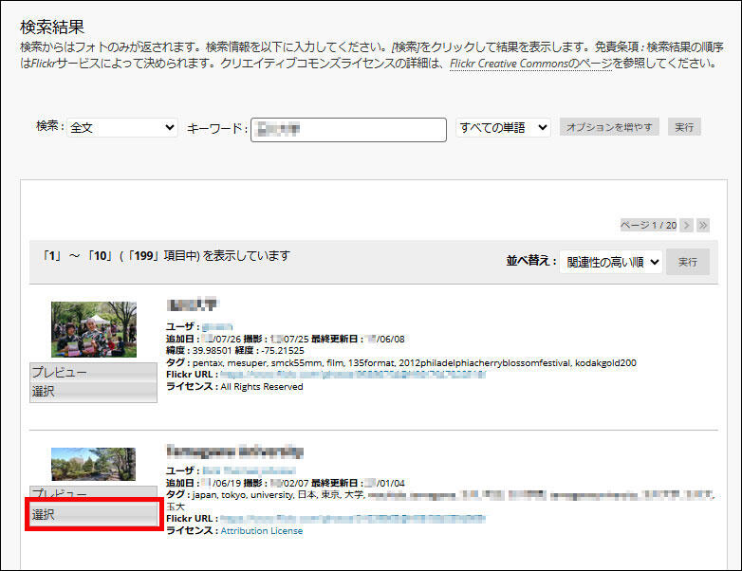
Task: Click the All Rights Reserved license text
Action: pyautogui.click(x=262, y=387)
